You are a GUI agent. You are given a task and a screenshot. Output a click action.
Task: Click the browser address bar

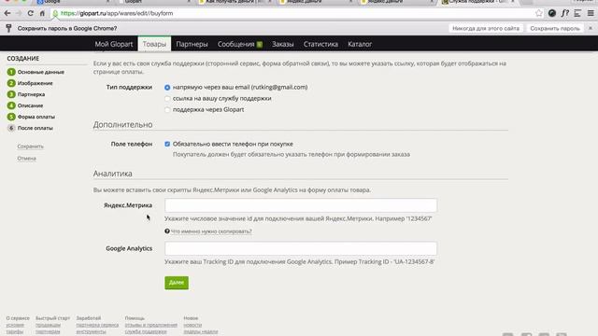(293, 13)
